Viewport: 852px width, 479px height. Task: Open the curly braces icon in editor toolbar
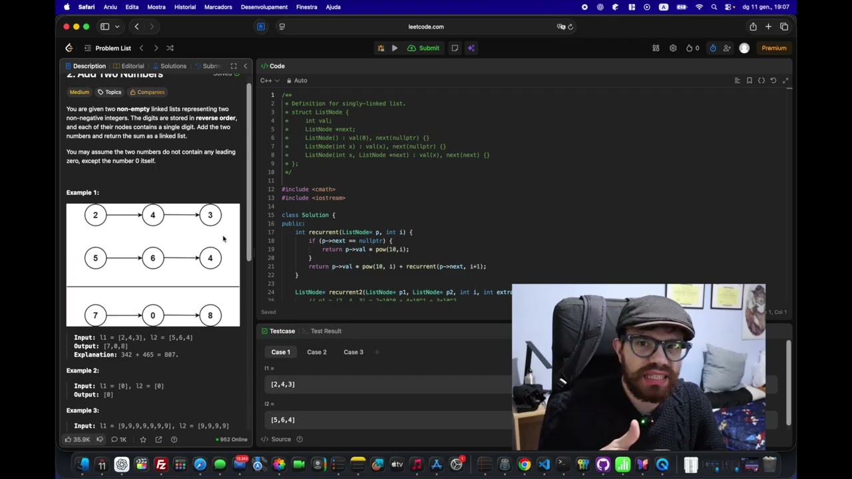(x=761, y=80)
